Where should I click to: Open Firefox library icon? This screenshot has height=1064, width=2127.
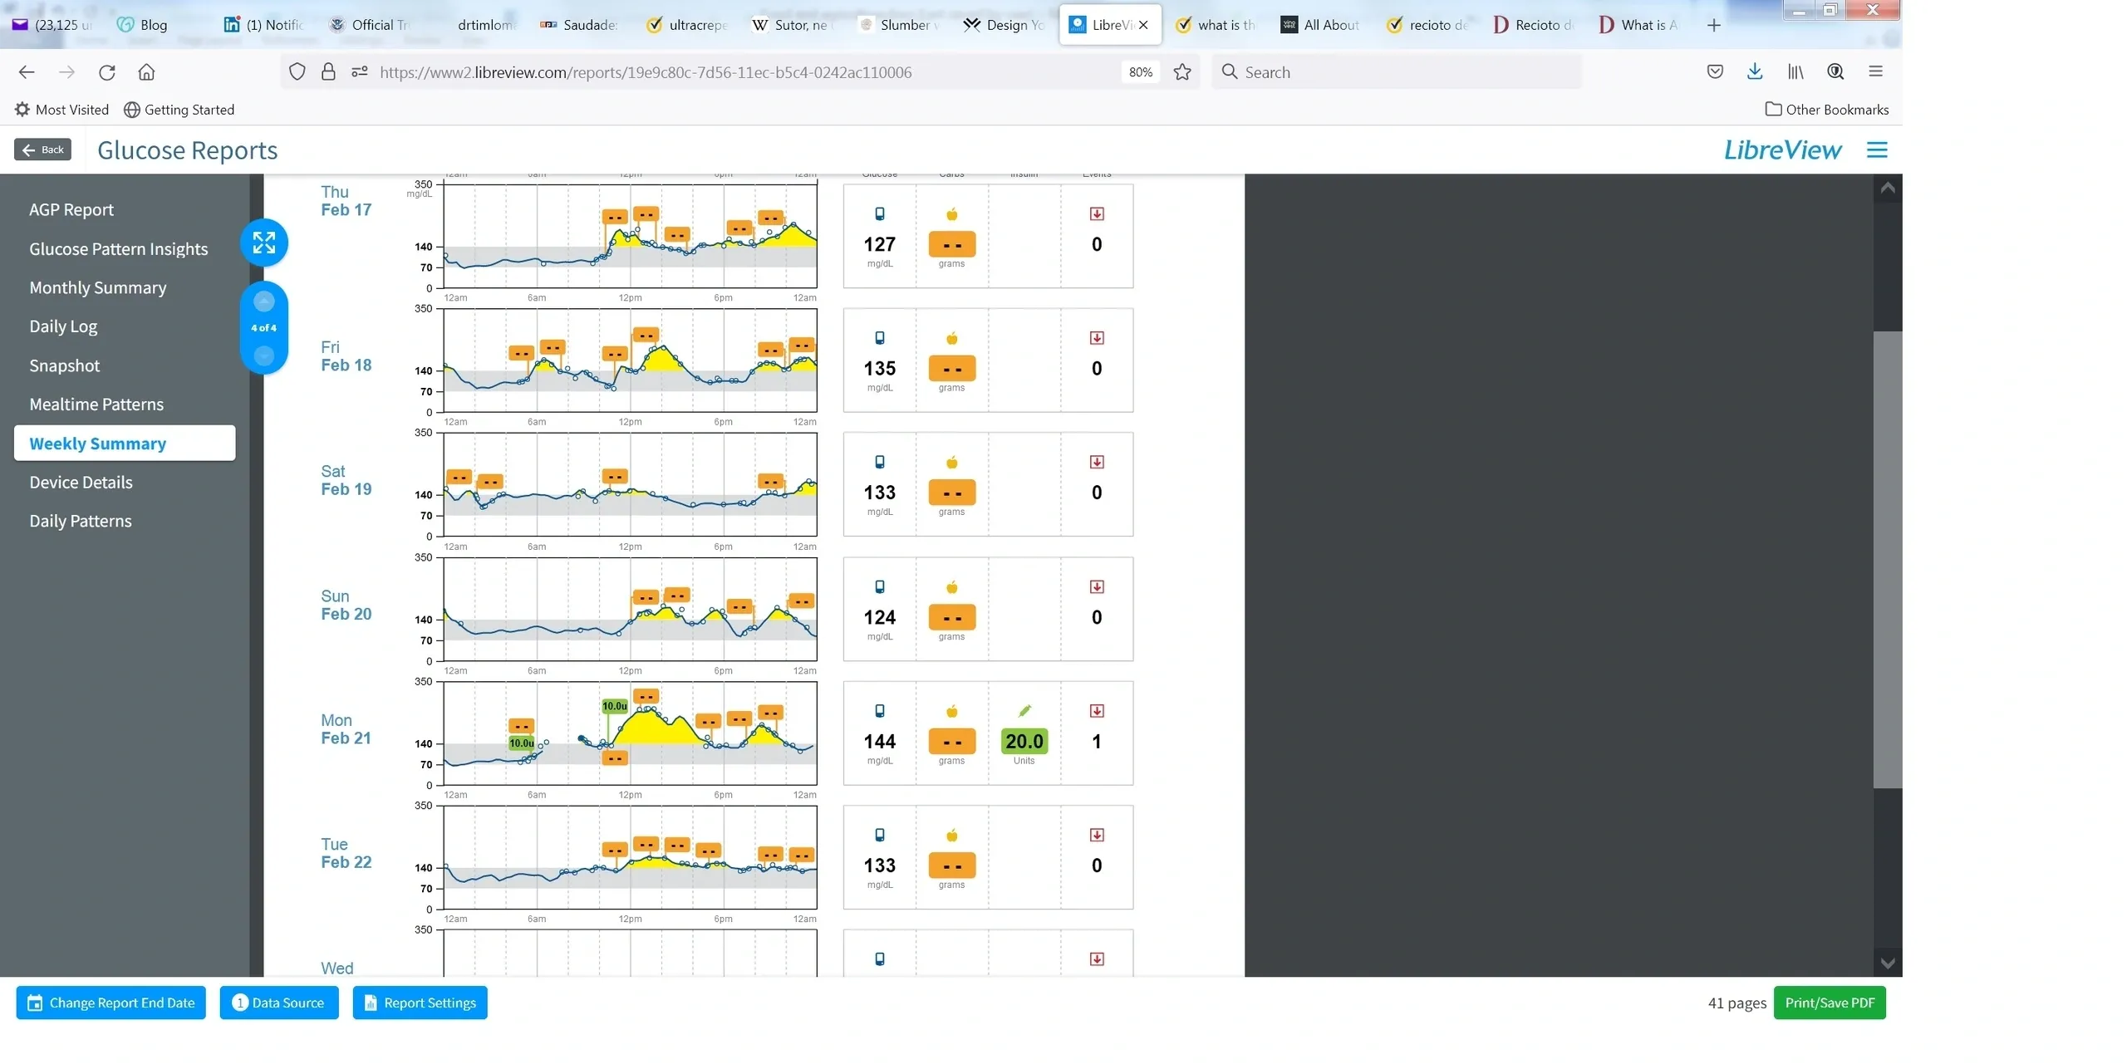coord(1795,72)
